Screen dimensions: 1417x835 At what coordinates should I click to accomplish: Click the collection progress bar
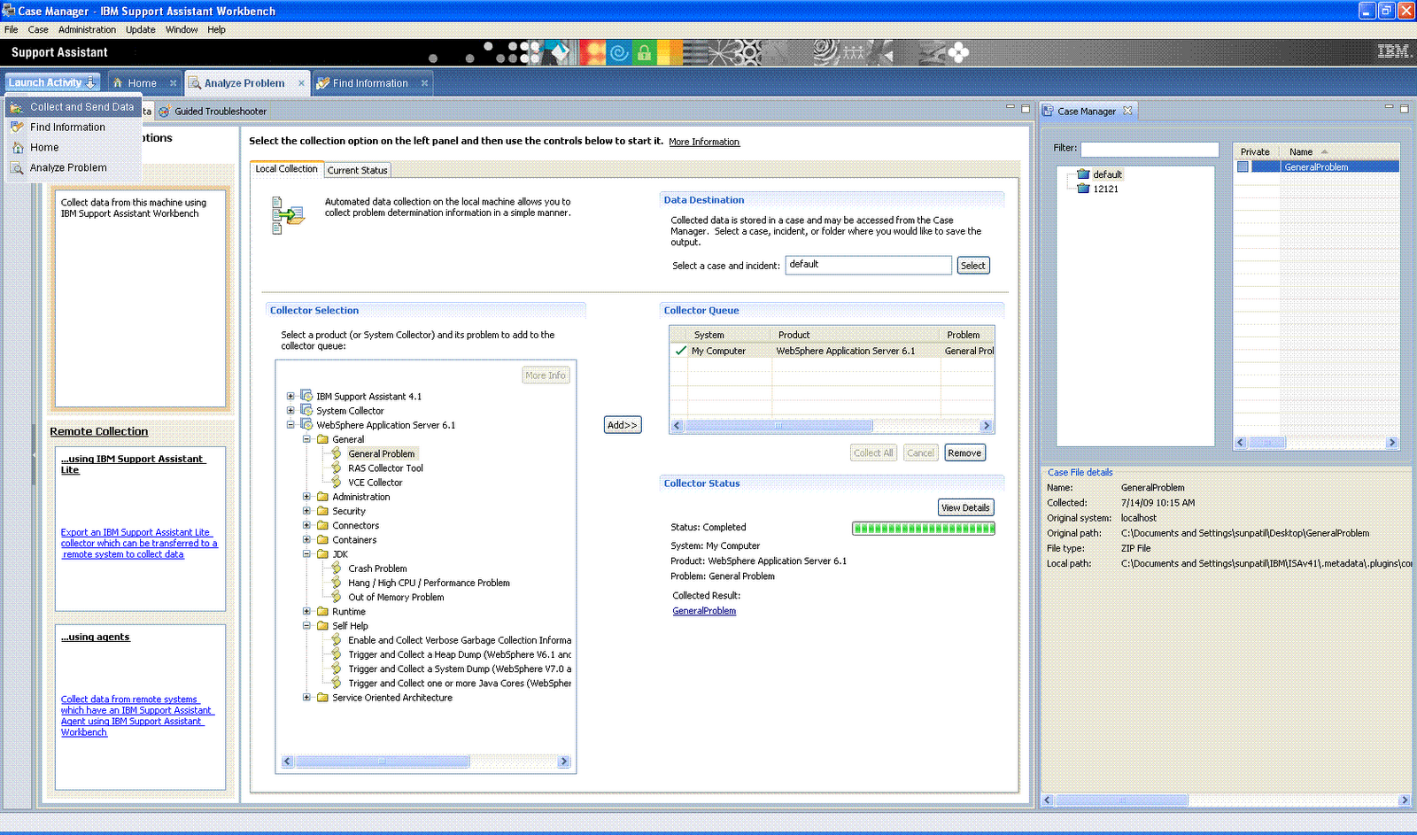pyautogui.click(x=924, y=529)
